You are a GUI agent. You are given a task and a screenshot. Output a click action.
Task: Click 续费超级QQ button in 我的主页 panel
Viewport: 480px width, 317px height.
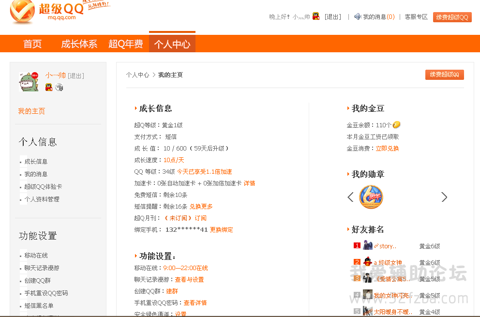tap(445, 75)
